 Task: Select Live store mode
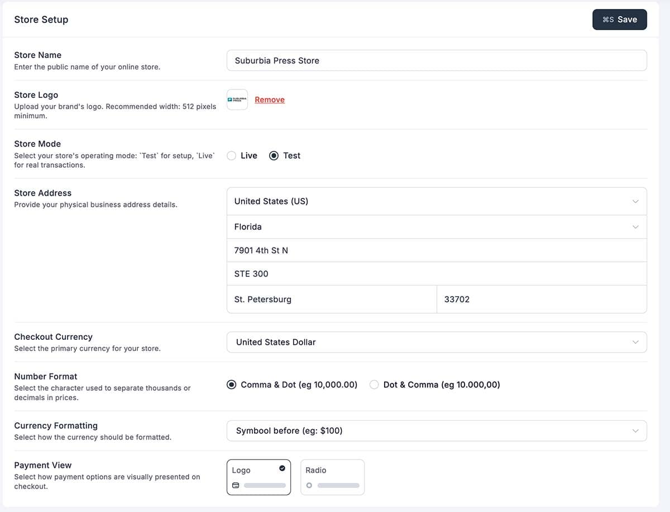[232, 156]
